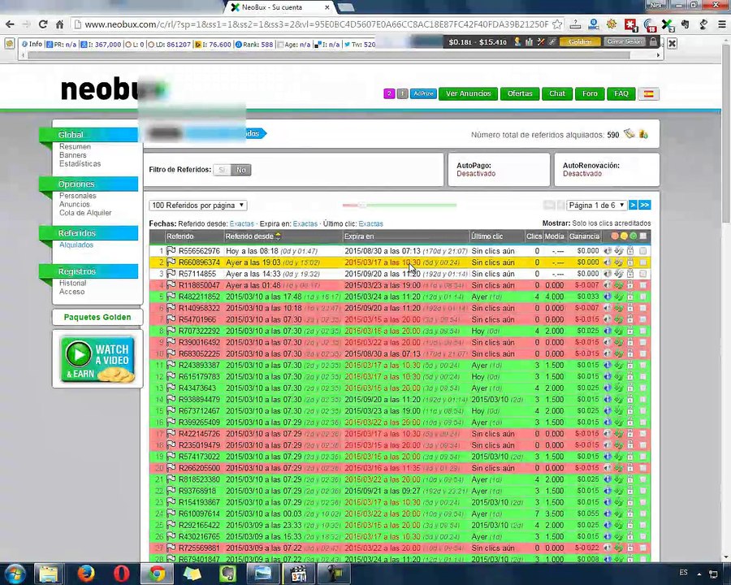Tick checkbox for referral R660896374
The width and height of the screenshot is (731, 585).
[x=643, y=262]
